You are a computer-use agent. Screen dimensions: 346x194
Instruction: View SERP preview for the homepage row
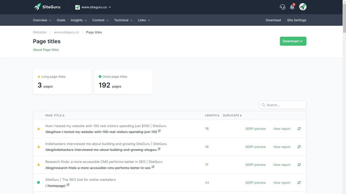coord(255,182)
